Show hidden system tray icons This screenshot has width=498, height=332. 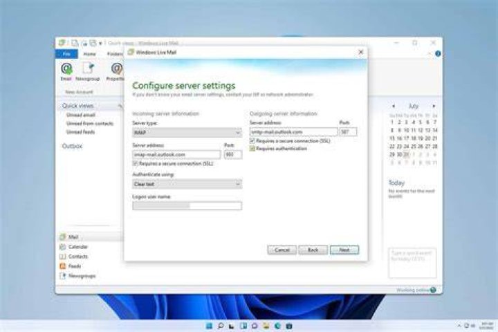coord(459,326)
